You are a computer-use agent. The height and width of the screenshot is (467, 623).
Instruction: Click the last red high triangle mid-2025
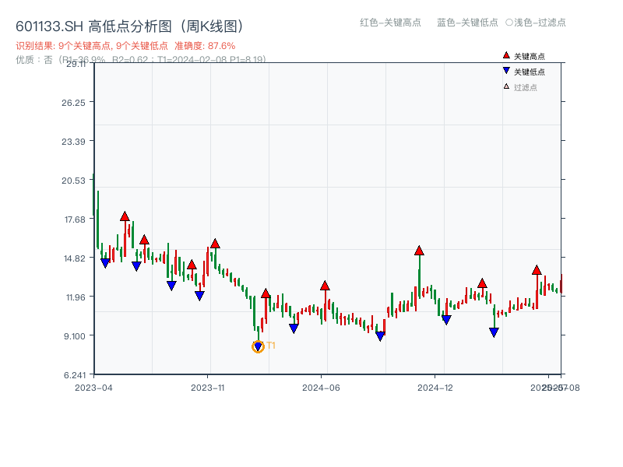[537, 270]
